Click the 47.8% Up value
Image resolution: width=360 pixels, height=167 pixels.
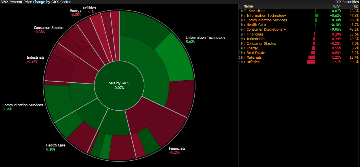click(x=354, y=16)
